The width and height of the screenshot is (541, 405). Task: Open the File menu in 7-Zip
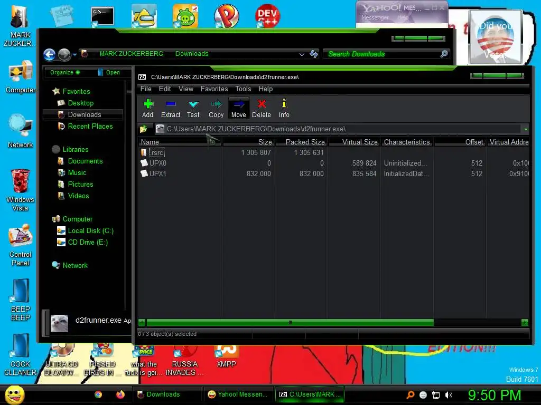coord(146,89)
